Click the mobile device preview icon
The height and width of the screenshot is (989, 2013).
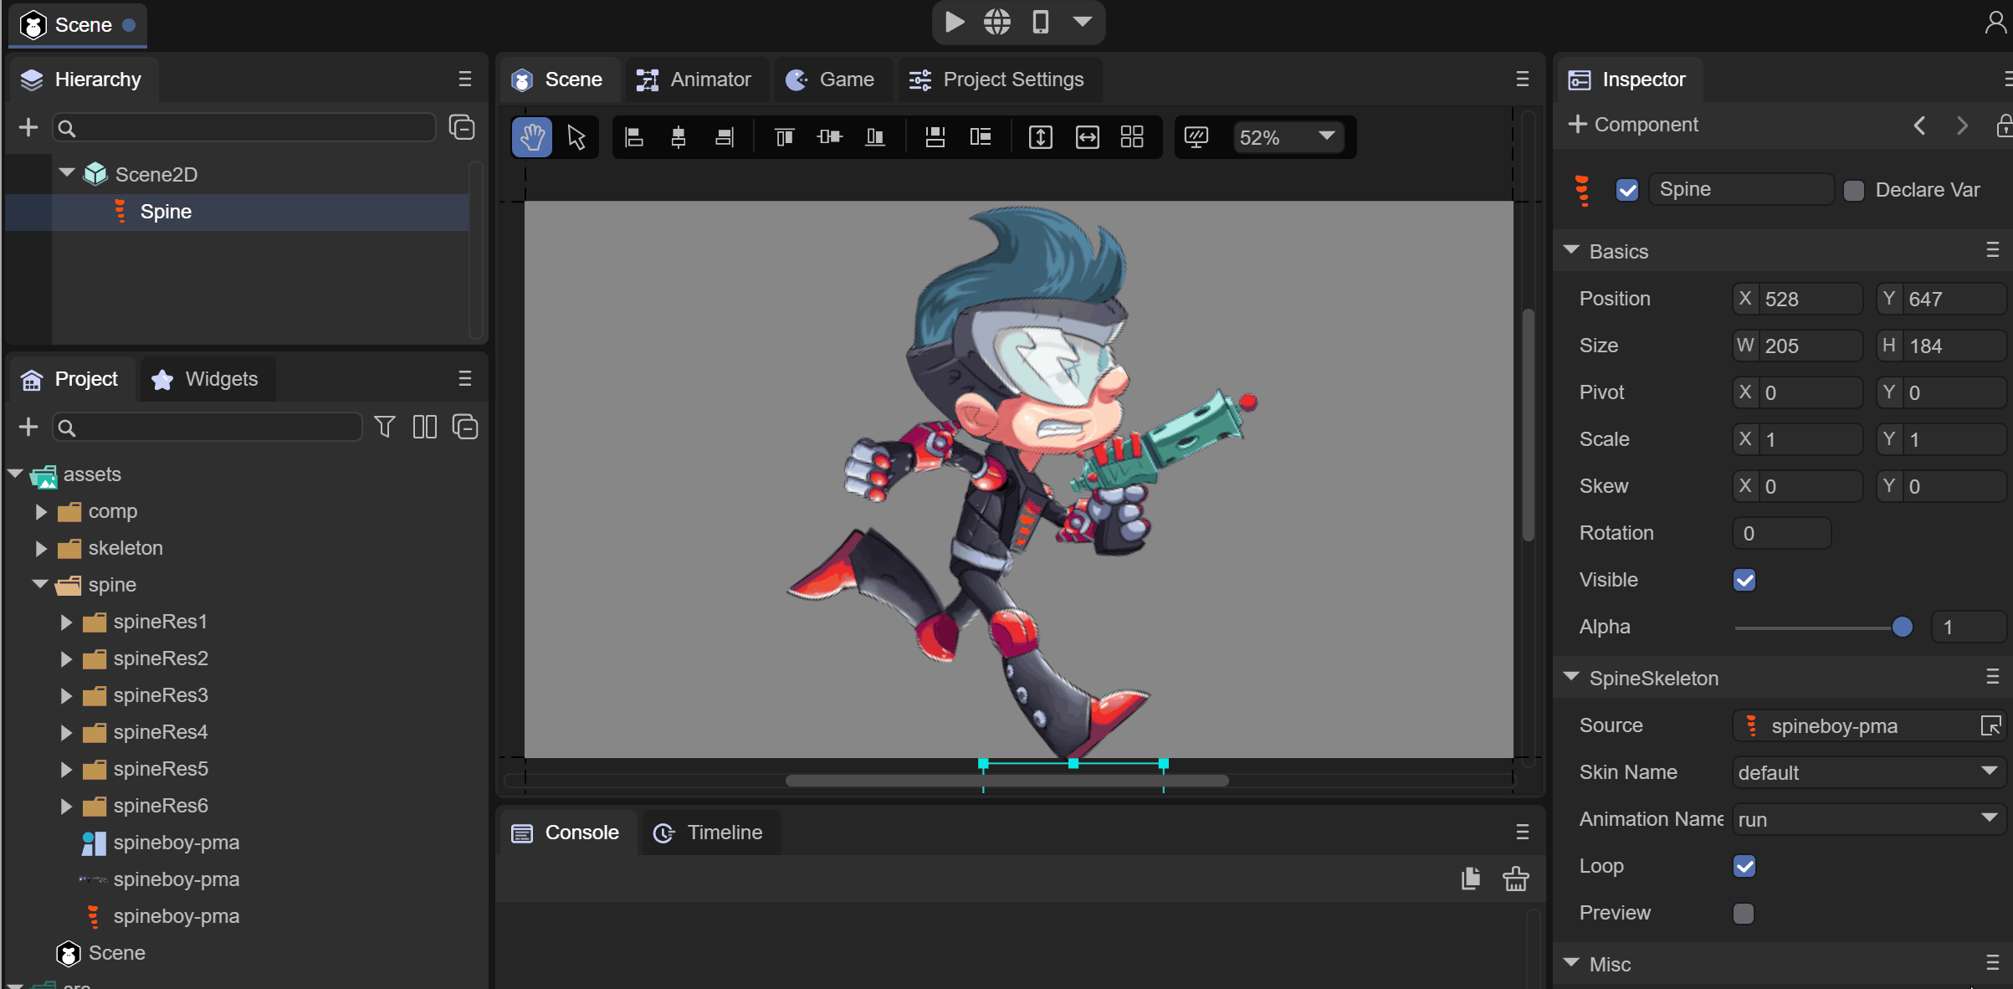point(1040,22)
